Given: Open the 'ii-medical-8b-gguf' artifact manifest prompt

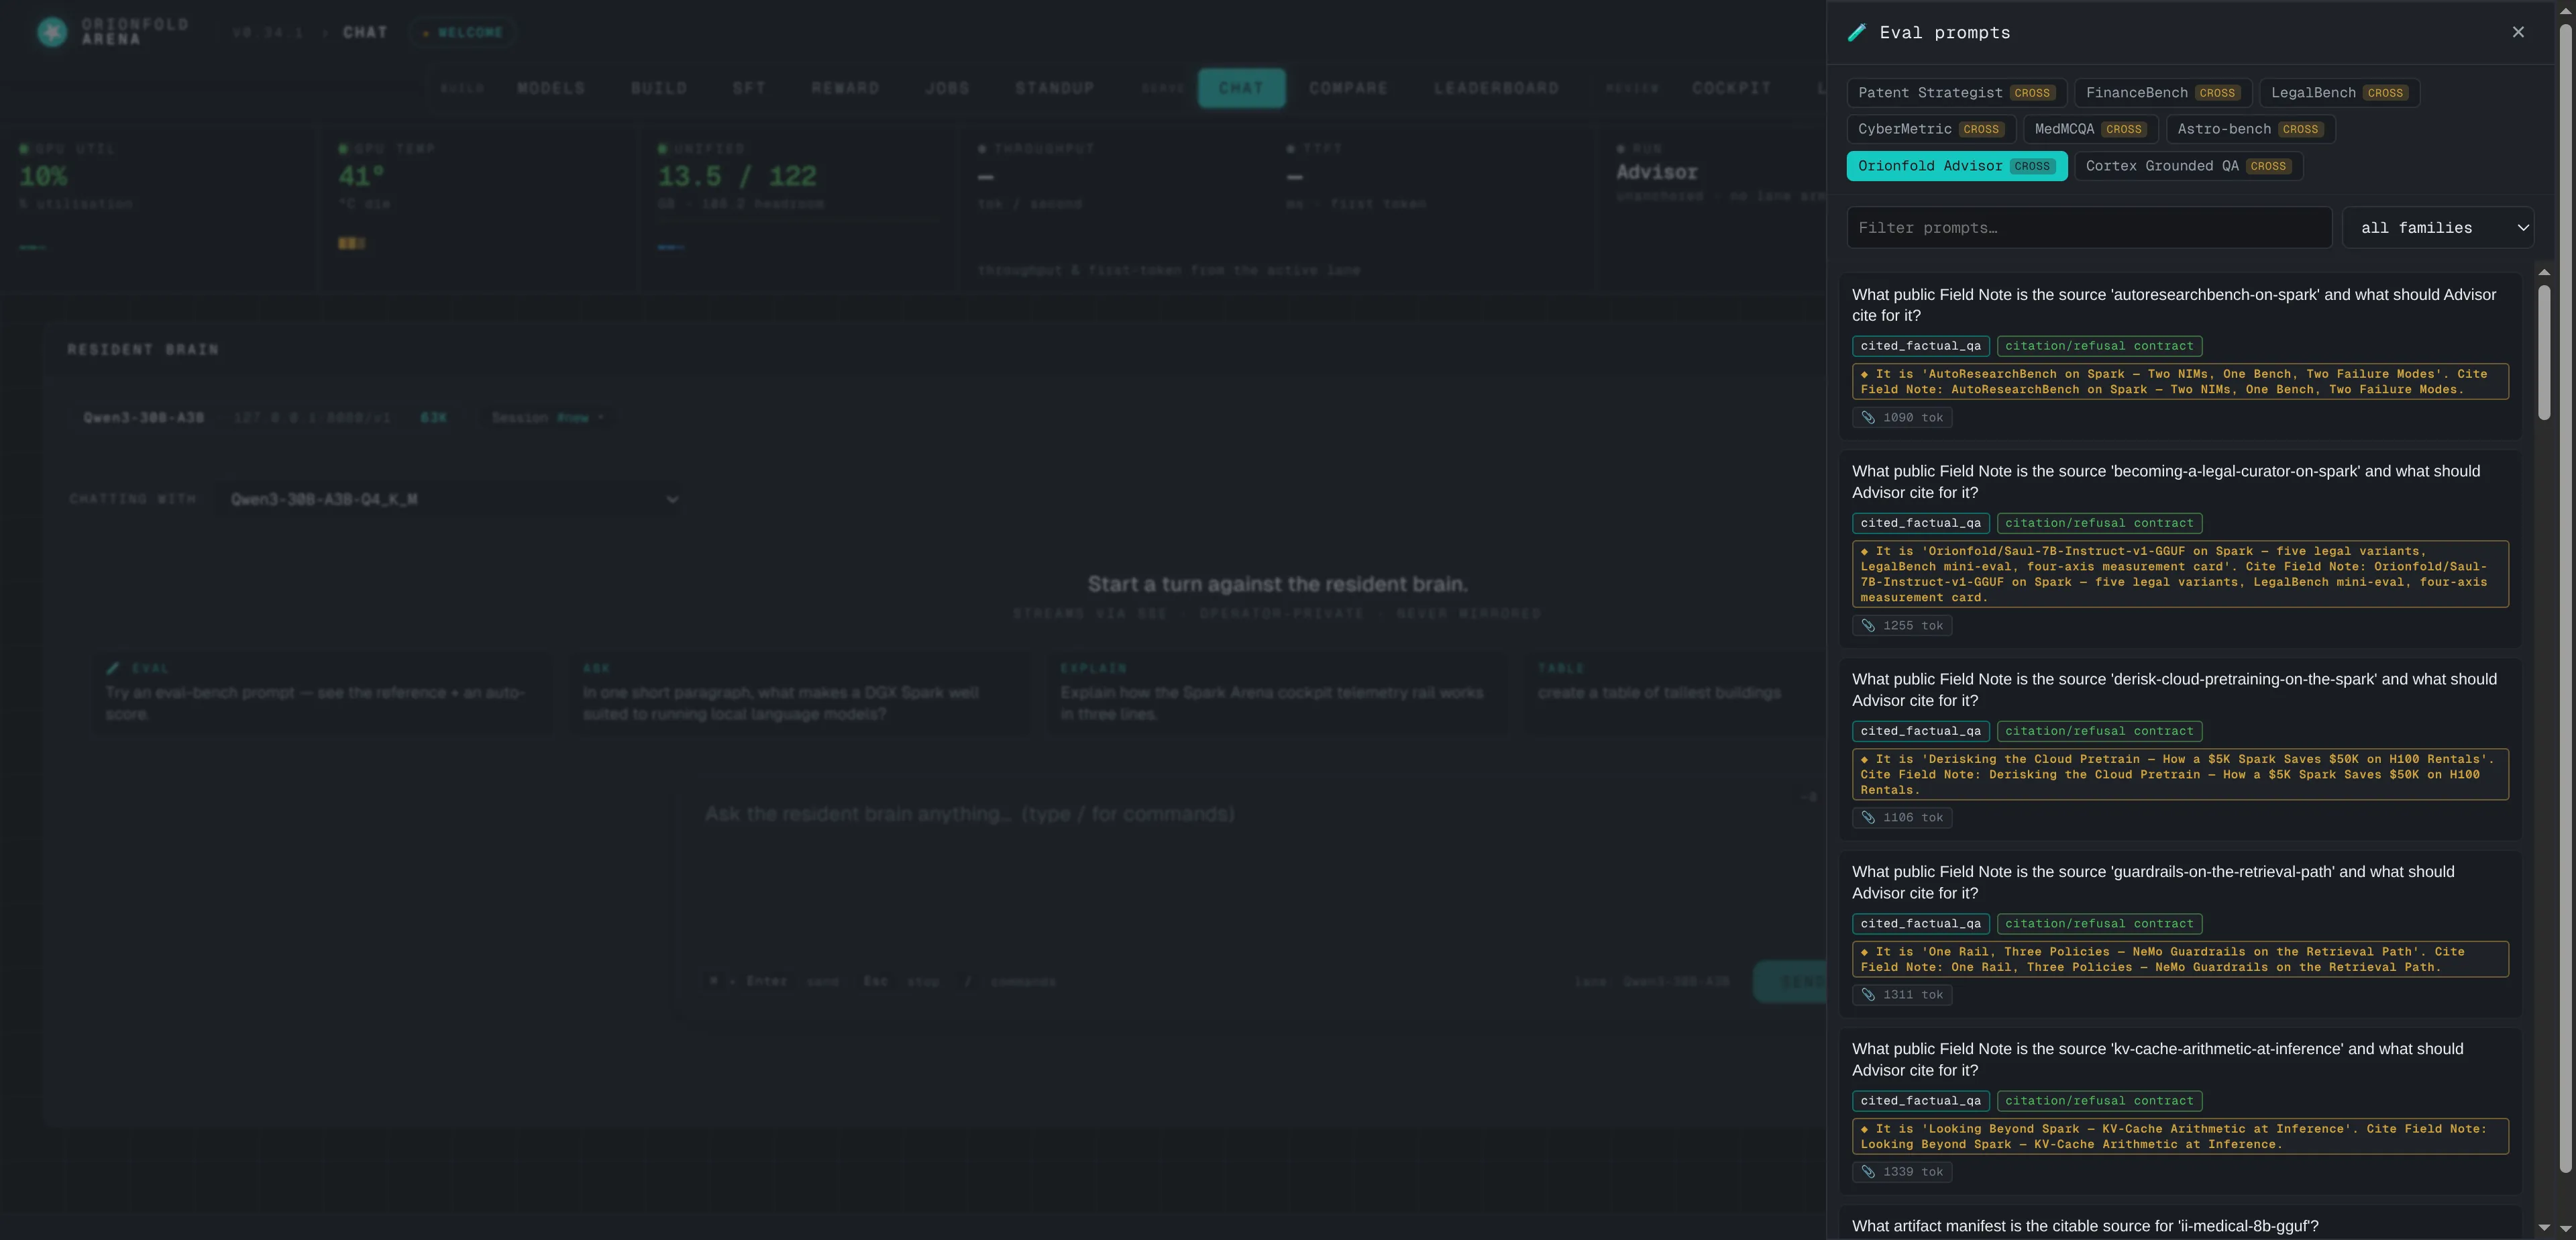Looking at the screenshot, I should pos(2084,1226).
